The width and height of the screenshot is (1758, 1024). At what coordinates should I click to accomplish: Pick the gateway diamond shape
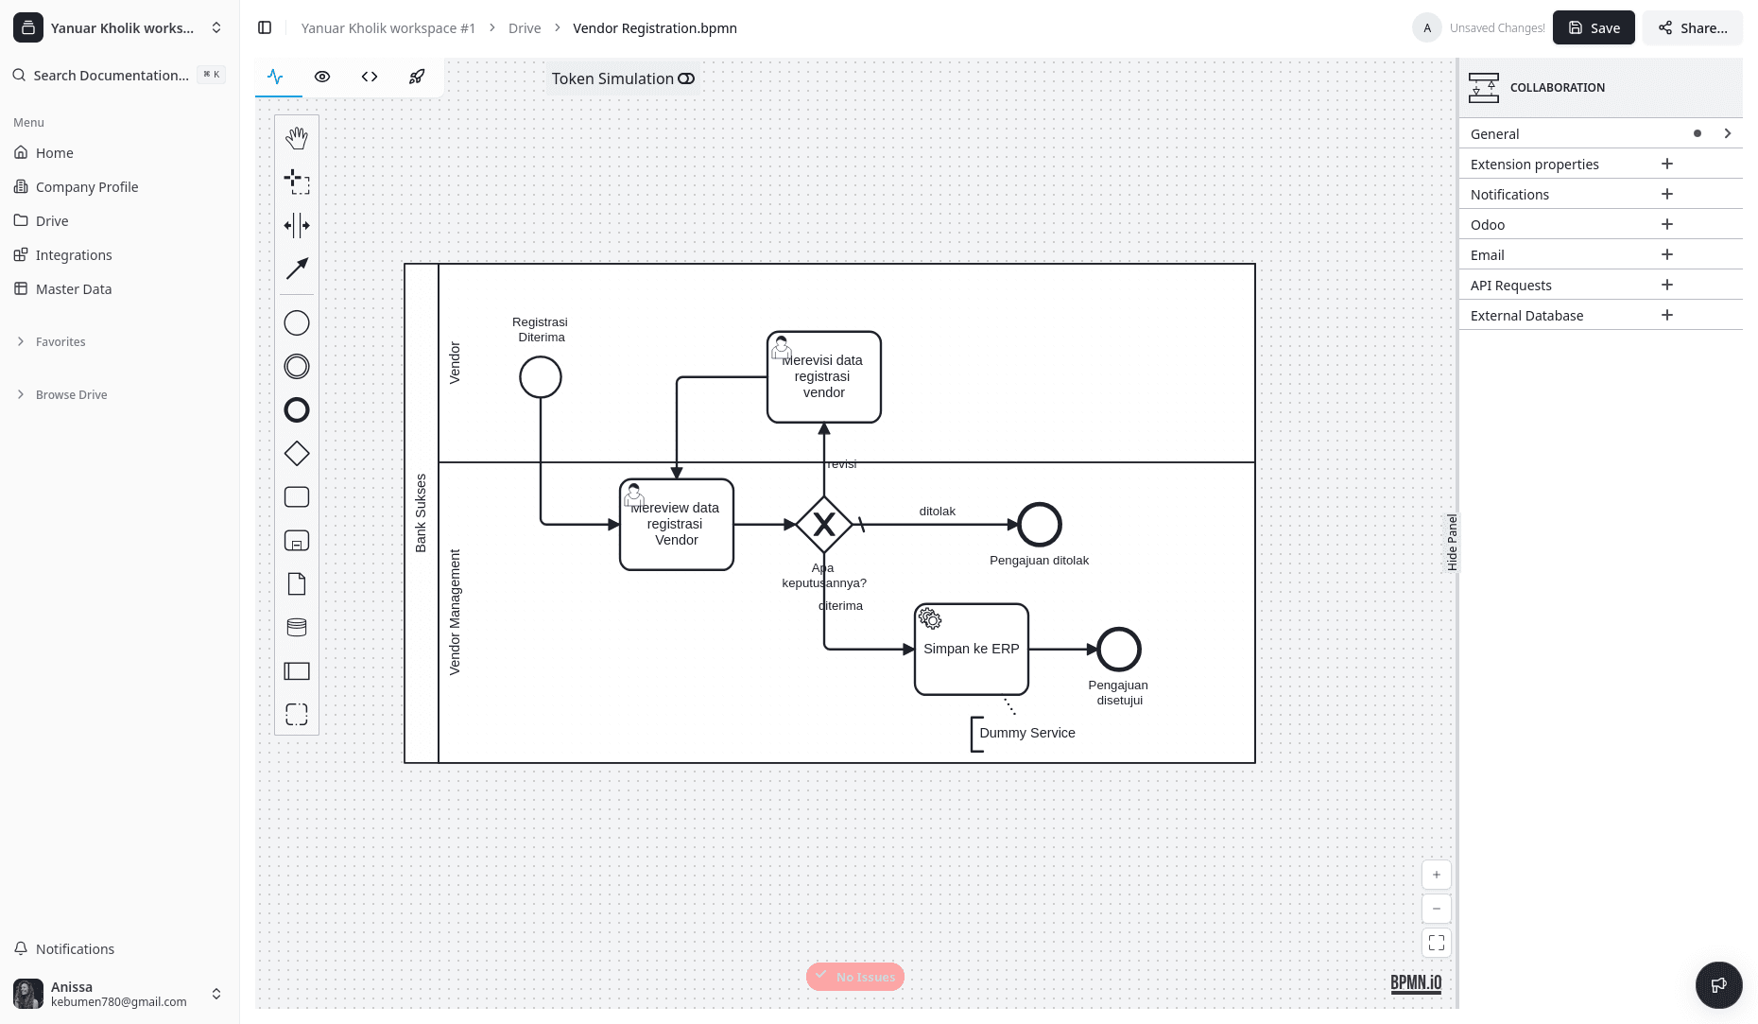coord(297,454)
